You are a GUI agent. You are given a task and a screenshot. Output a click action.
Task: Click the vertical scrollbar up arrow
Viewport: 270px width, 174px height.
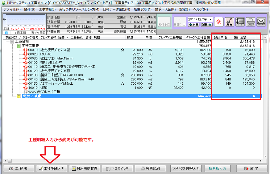[265, 37]
